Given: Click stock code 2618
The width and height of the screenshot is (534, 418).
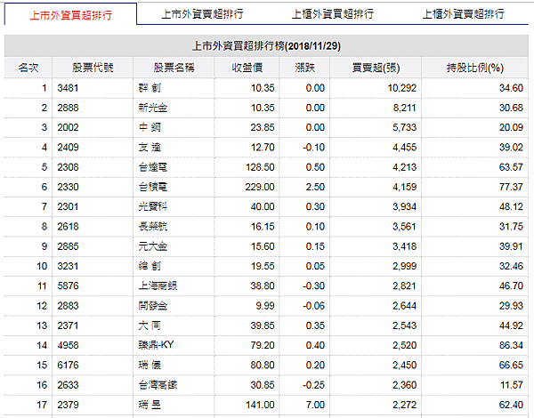Looking at the screenshot, I should pyautogui.click(x=68, y=227).
